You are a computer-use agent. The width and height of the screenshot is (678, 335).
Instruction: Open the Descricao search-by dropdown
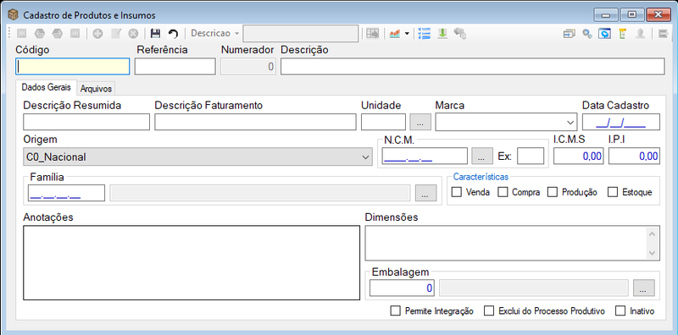point(215,33)
